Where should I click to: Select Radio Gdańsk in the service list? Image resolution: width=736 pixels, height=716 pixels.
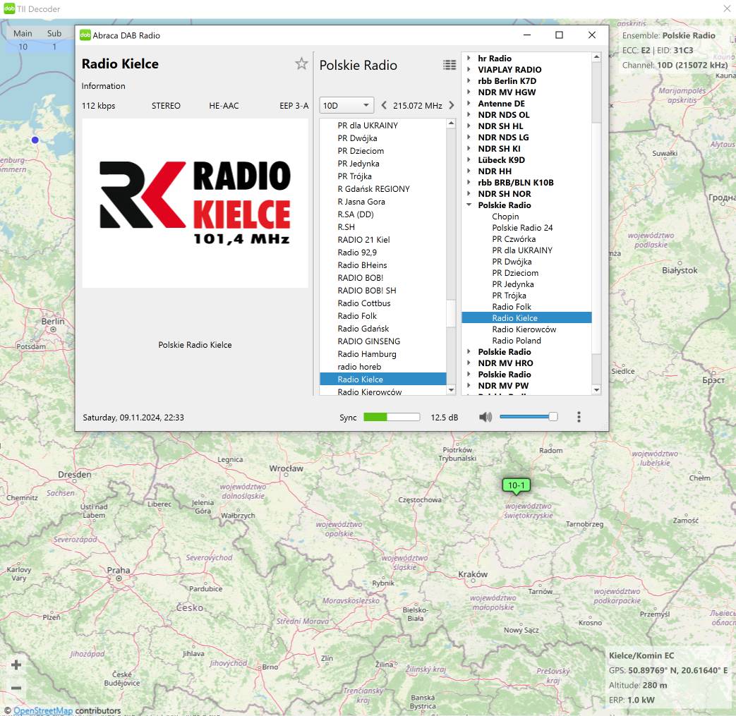[363, 329]
